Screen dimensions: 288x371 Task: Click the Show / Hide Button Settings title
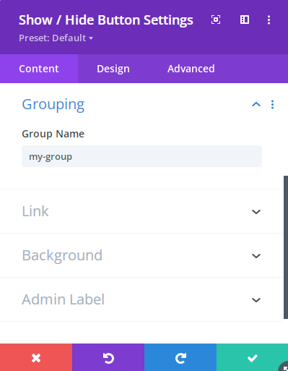pyautogui.click(x=106, y=20)
